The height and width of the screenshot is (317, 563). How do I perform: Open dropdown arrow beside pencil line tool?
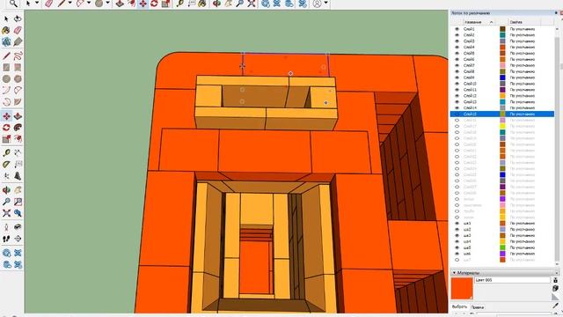tap(70, 4)
